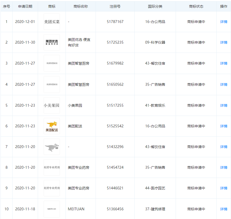Click the 申请日期 column header
The width and height of the screenshot is (231, 219).
(25, 6)
